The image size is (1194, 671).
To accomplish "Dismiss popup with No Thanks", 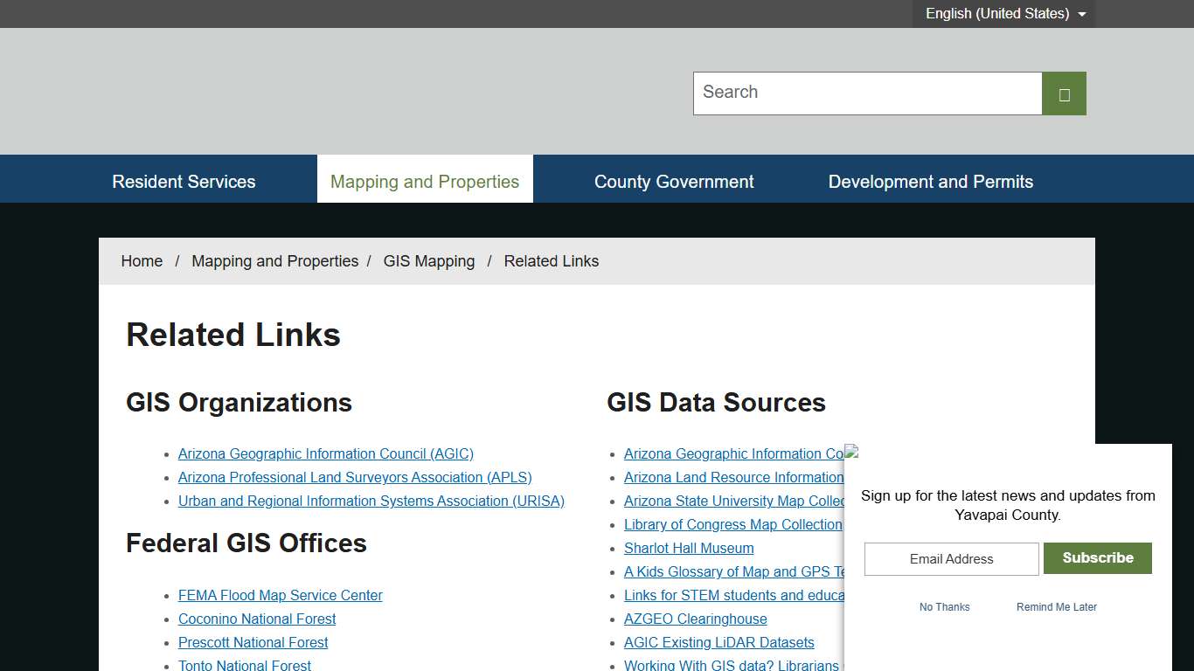I will click(x=944, y=606).
